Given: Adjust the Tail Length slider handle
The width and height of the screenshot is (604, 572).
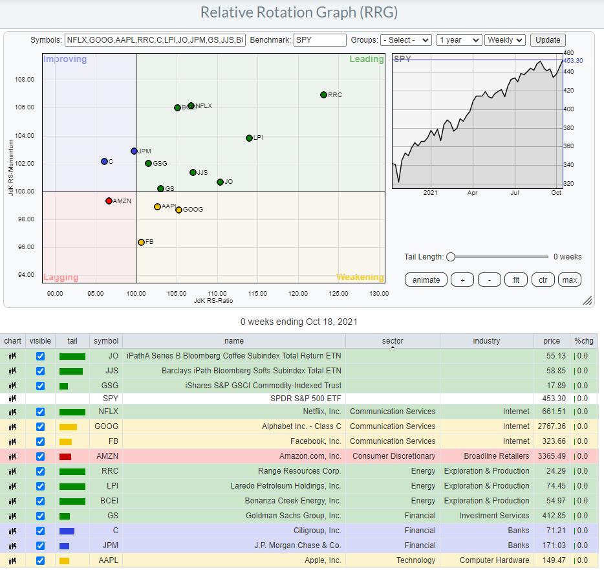Looking at the screenshot, I should 451,257.
